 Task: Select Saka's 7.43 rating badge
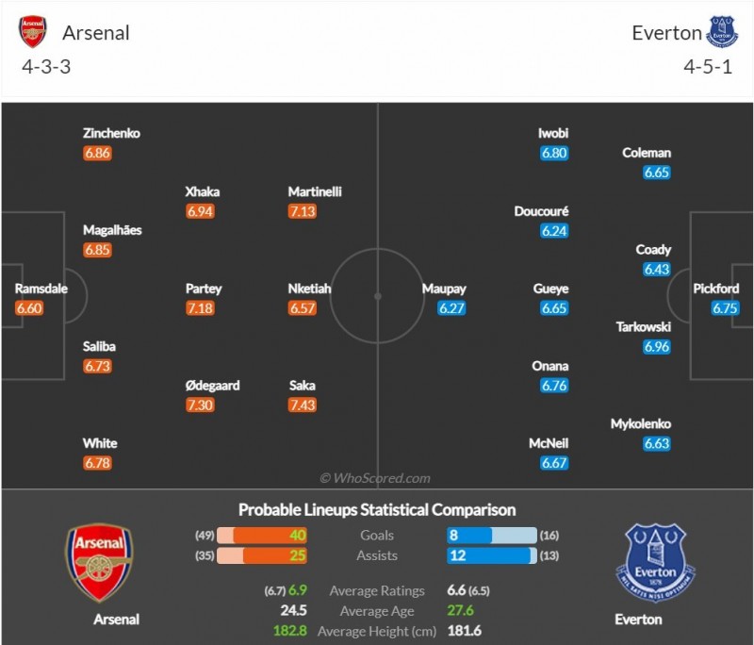303,404
